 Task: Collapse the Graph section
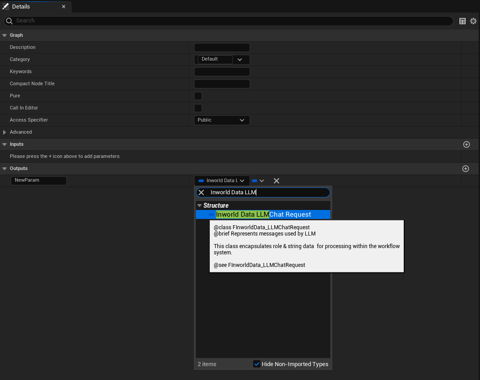(x=4, y=35)
